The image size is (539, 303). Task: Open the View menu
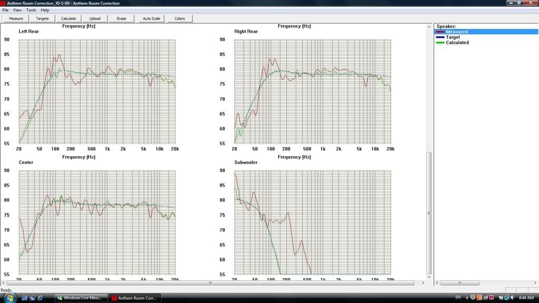(17, 10)
